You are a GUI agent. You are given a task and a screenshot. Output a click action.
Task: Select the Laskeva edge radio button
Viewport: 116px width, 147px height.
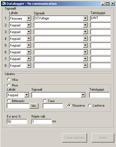coord(90,105)
